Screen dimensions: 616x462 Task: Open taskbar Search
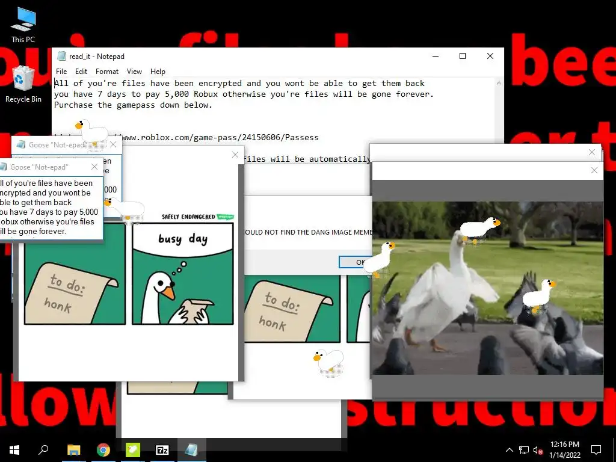point(43,450)
